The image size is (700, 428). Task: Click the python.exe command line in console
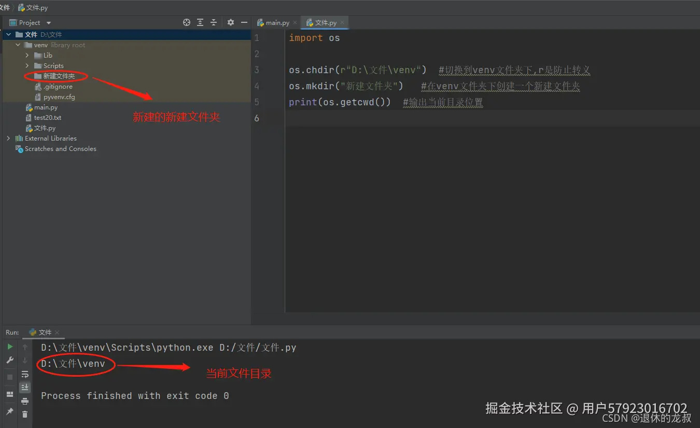coord(169,348)
